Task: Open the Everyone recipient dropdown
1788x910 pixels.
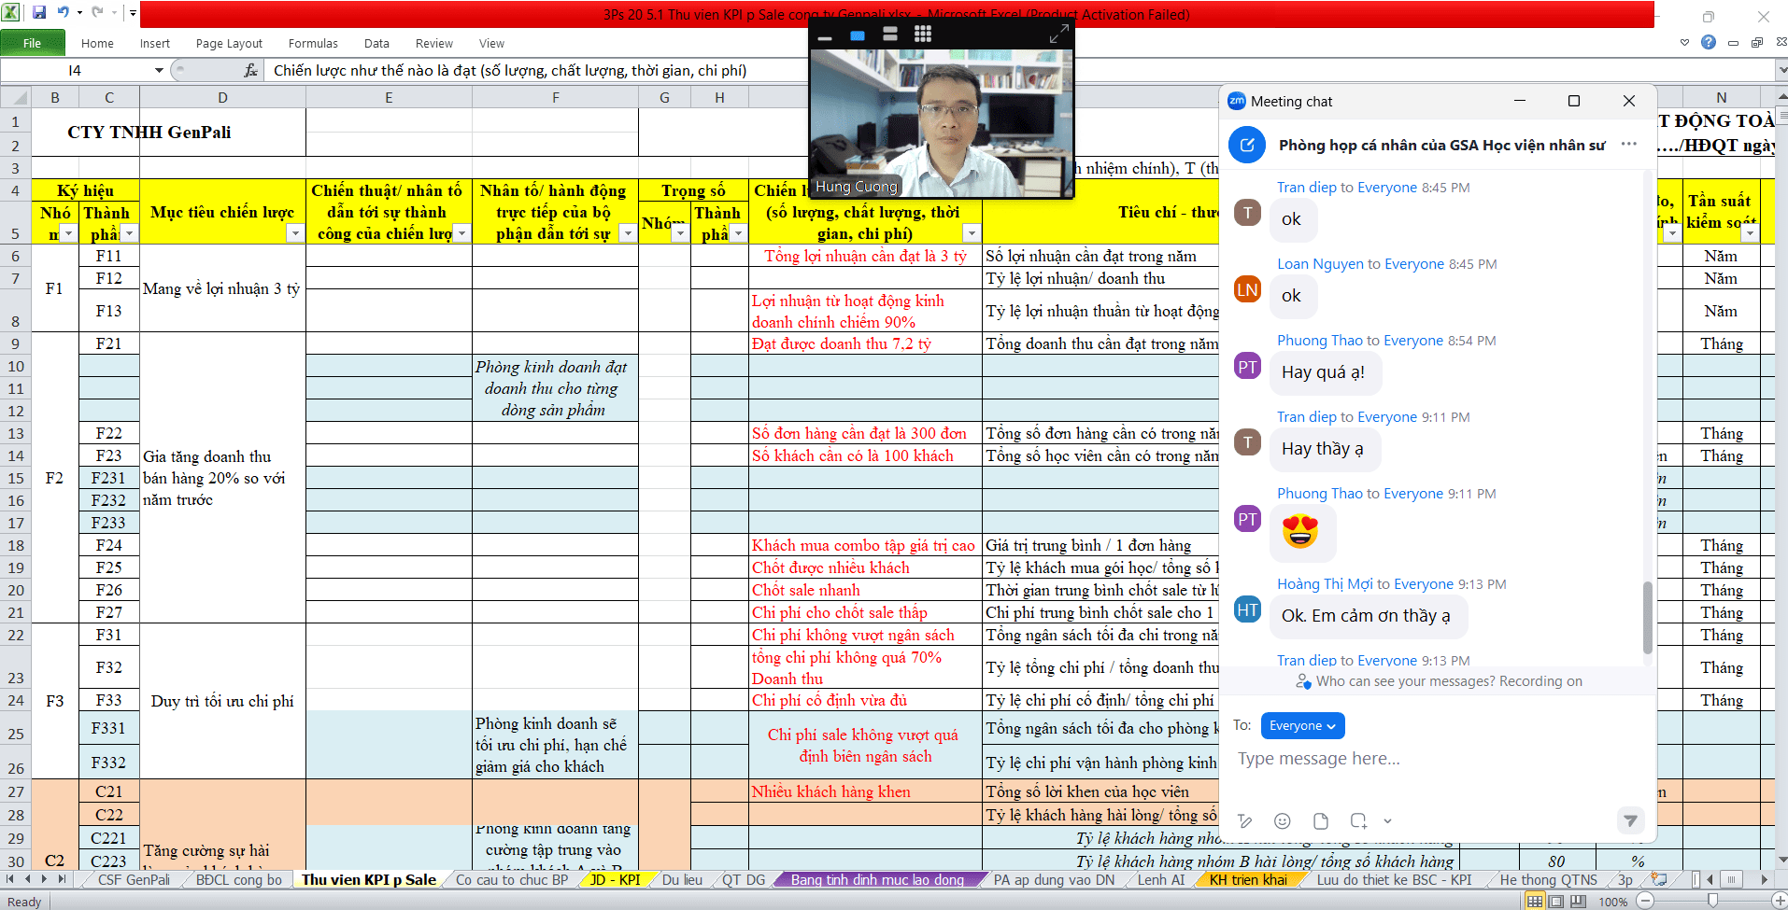Action: click(x=1302, y=725)
